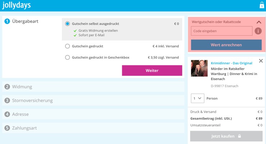Click the step 3 number badge
The width and height of the screenshot is (266, 144).
(7, 101)
